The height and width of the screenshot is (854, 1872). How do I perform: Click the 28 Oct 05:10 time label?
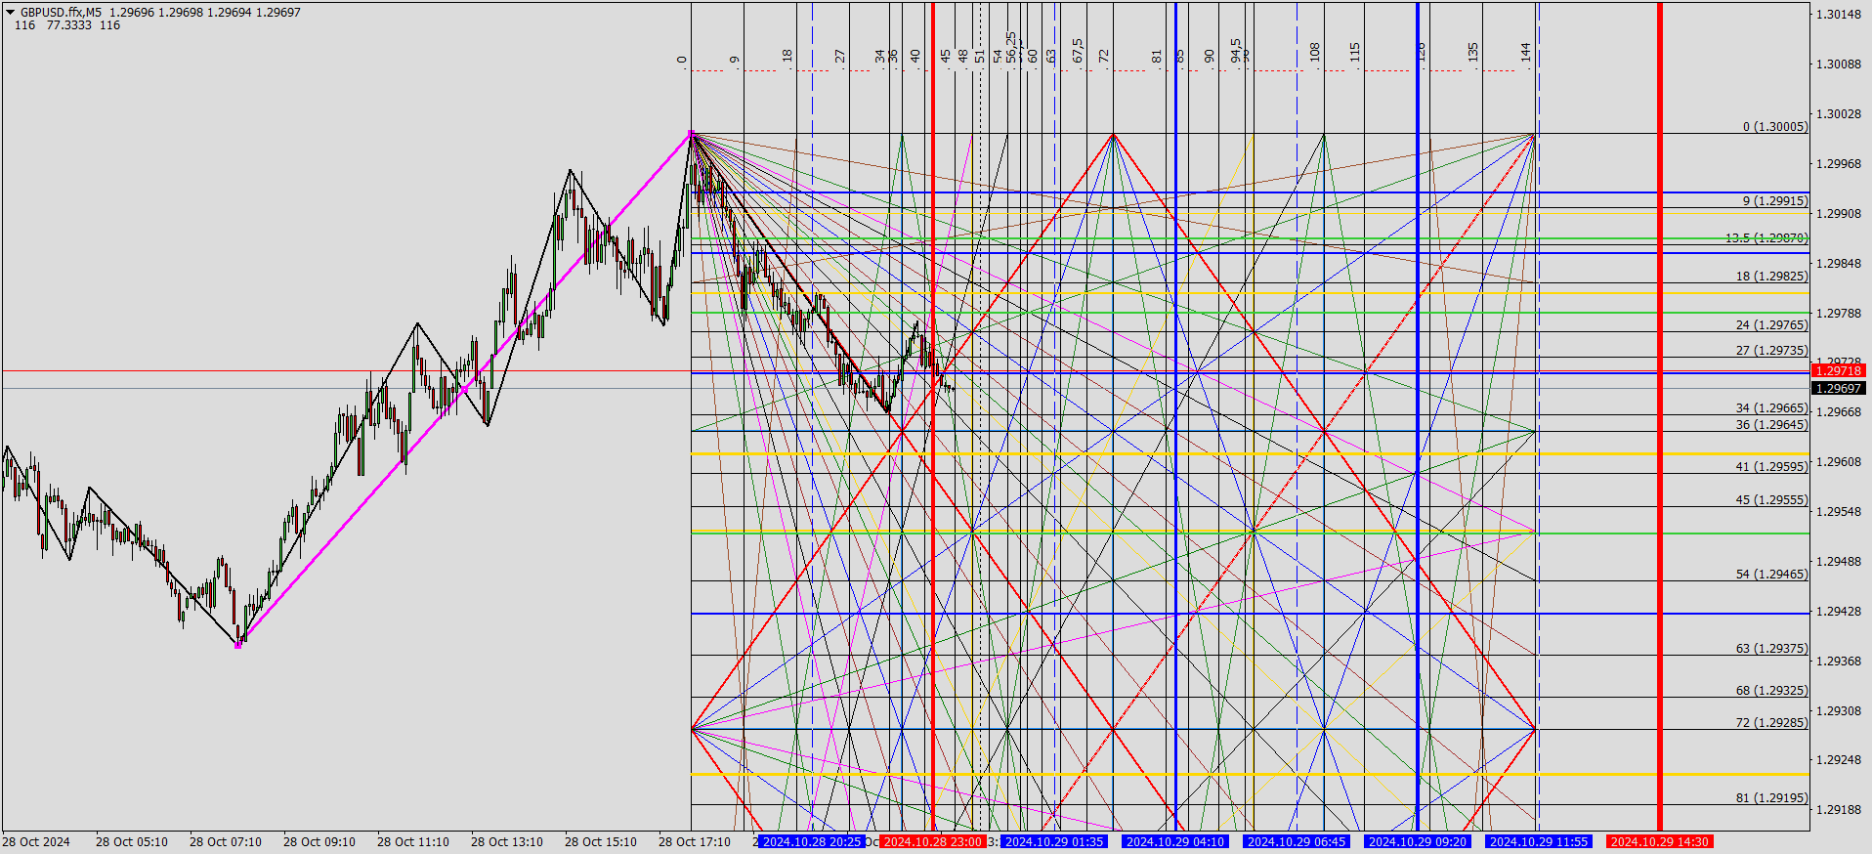click(132, 842)
